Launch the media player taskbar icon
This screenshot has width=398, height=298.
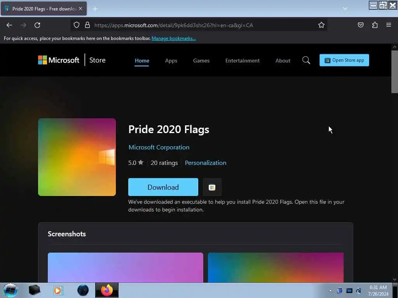(x=58, y=290)
